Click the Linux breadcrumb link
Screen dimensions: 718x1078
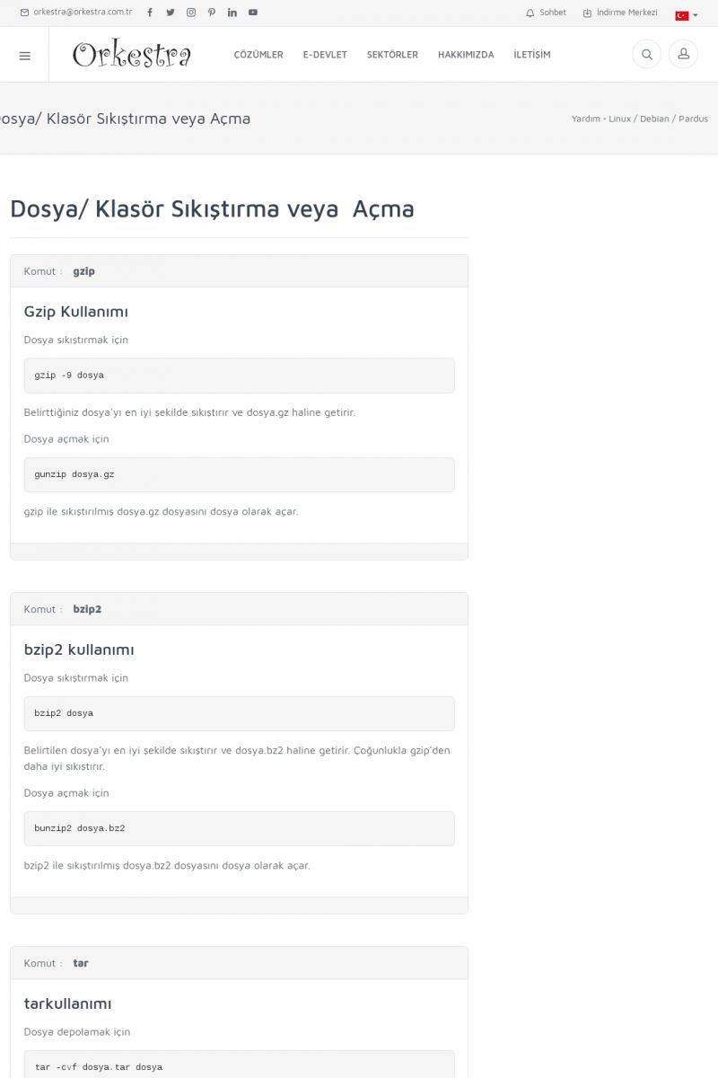619,119
